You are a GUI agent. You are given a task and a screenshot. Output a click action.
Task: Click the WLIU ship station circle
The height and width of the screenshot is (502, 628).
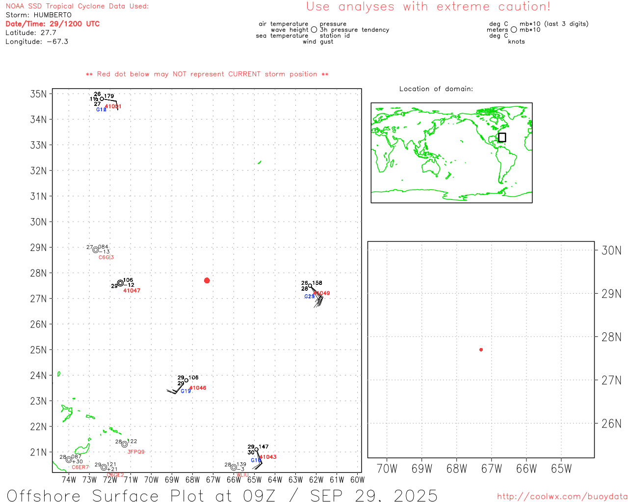point(234,467)
